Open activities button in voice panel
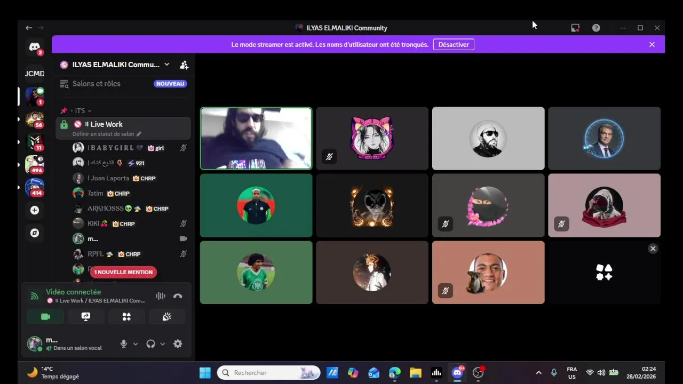 [126, 317]
